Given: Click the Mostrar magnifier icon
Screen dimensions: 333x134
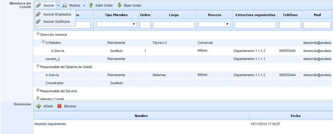Looking at the screenshot, I should click(x=64, y=5).
